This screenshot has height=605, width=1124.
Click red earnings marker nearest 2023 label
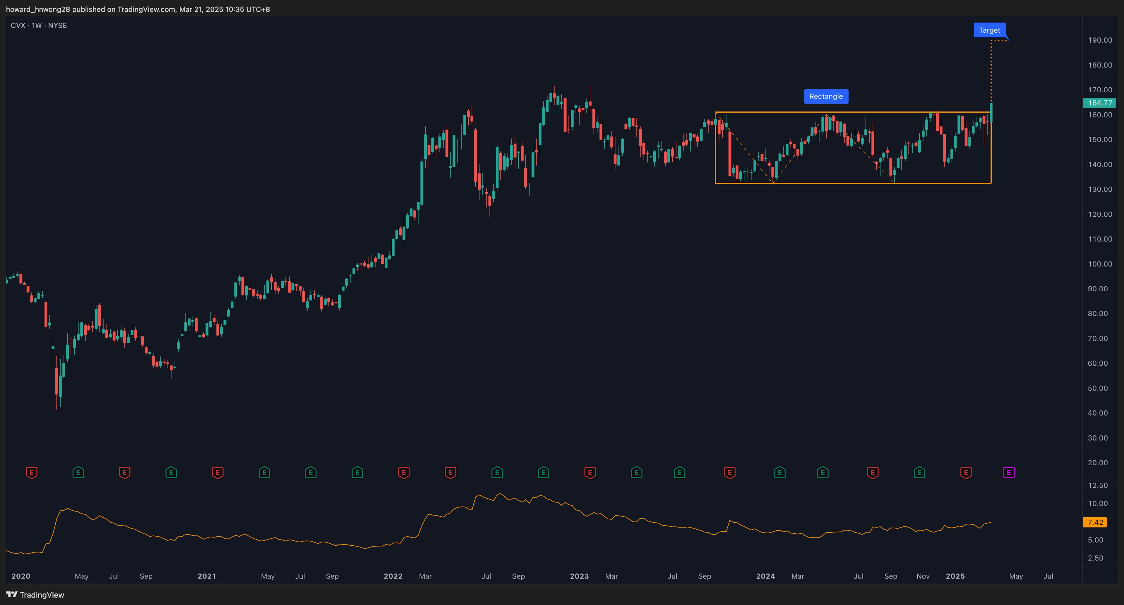(x=590, y=472)
